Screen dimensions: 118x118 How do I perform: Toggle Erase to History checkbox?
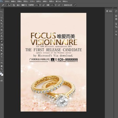point(63,5)
